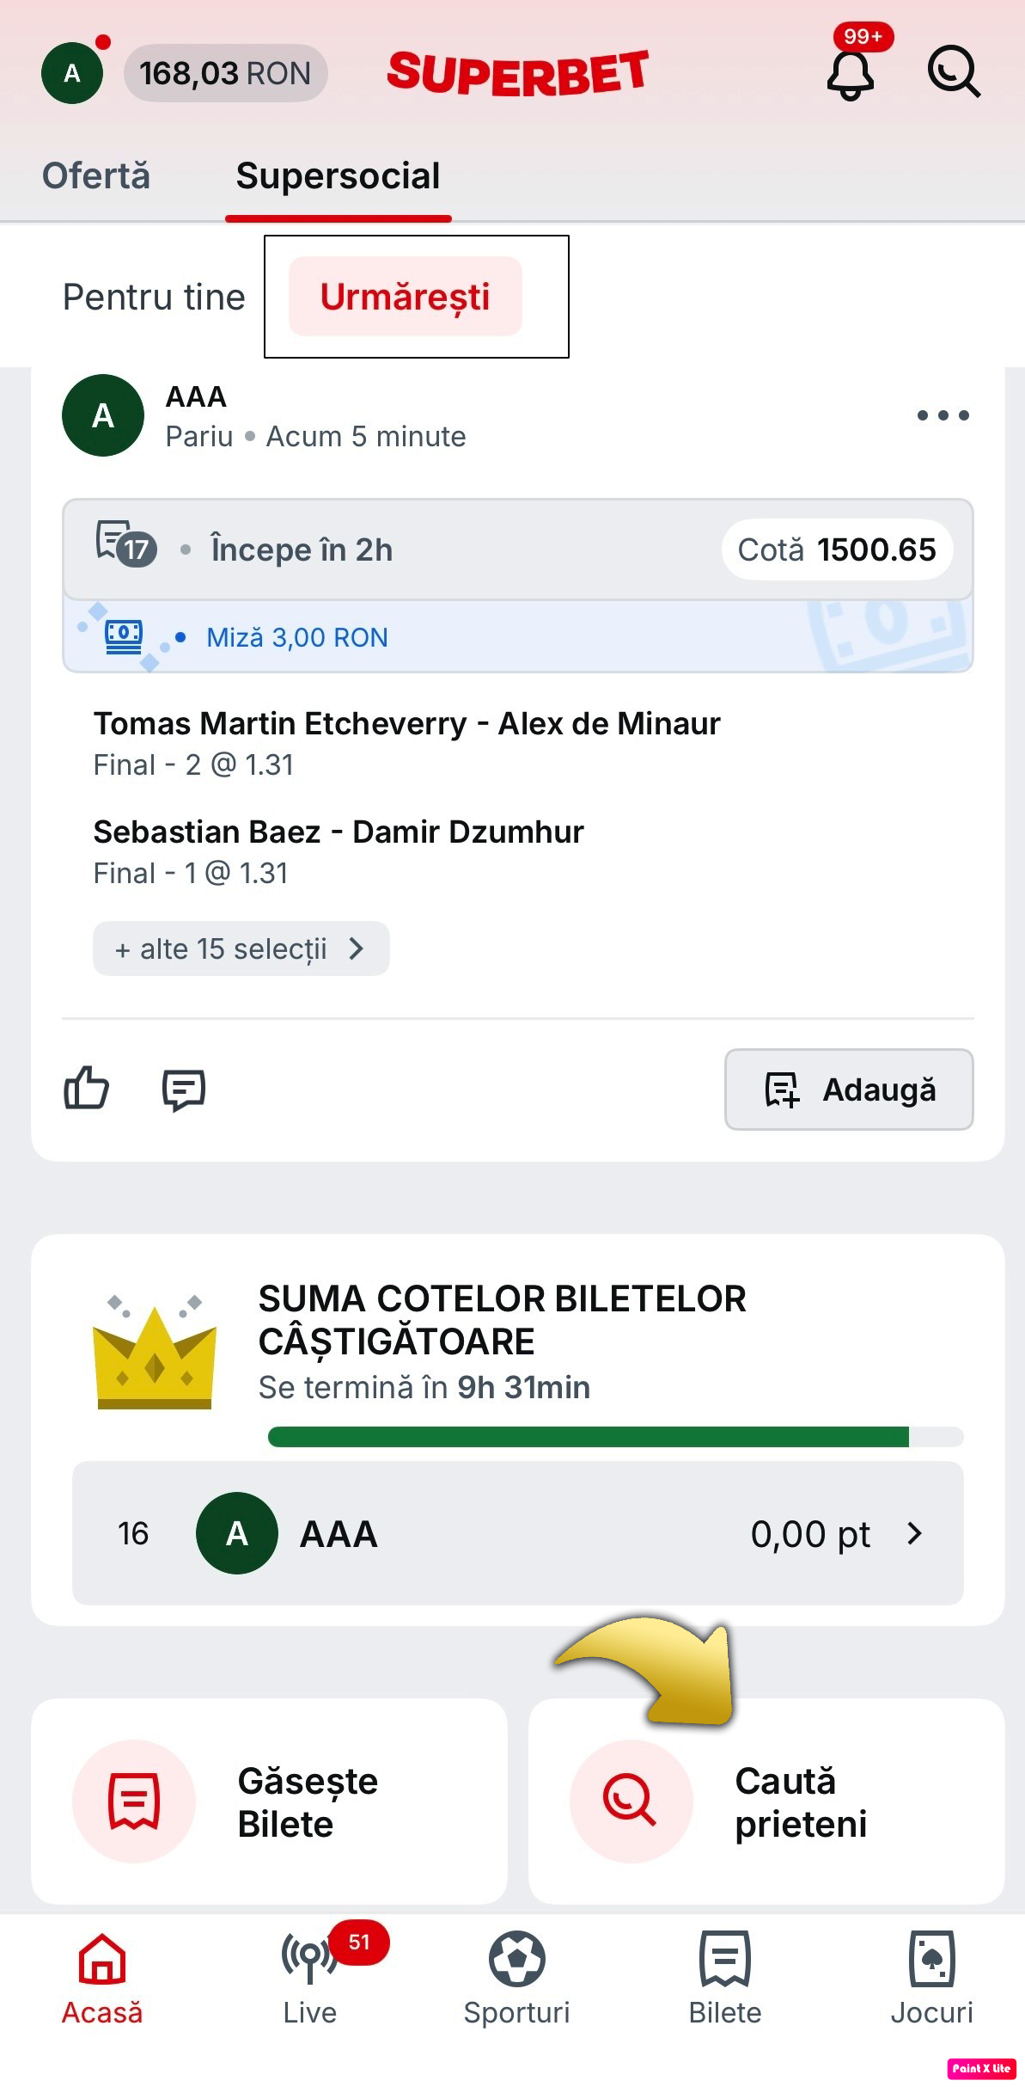Screen dimensions: 1025x2087
Task: Open Caută prieteni card
Action: click(766, 1801)
